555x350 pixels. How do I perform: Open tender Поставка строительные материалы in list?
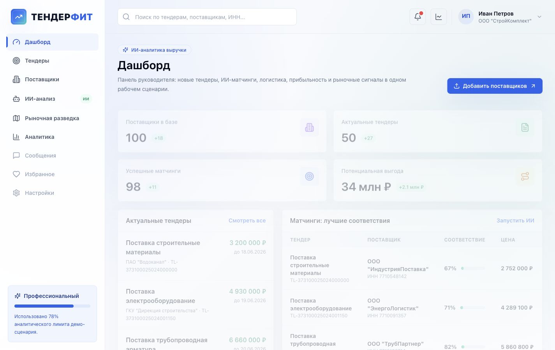click(196, 256)
